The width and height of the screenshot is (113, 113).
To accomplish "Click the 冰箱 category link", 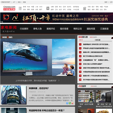I will 52,7.
